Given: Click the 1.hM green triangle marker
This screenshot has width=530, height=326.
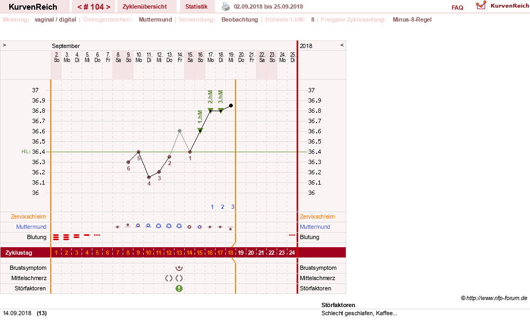Looking at the screenshot, I should 200,131.
